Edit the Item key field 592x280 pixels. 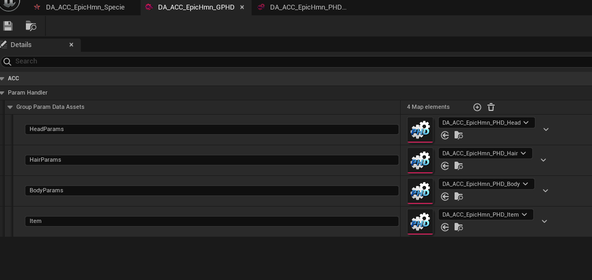(212, 221)
